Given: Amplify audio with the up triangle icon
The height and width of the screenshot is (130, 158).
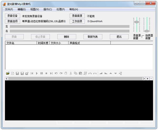Looking at the screenshot, I should pyautogui.click(x=111, y=73).
